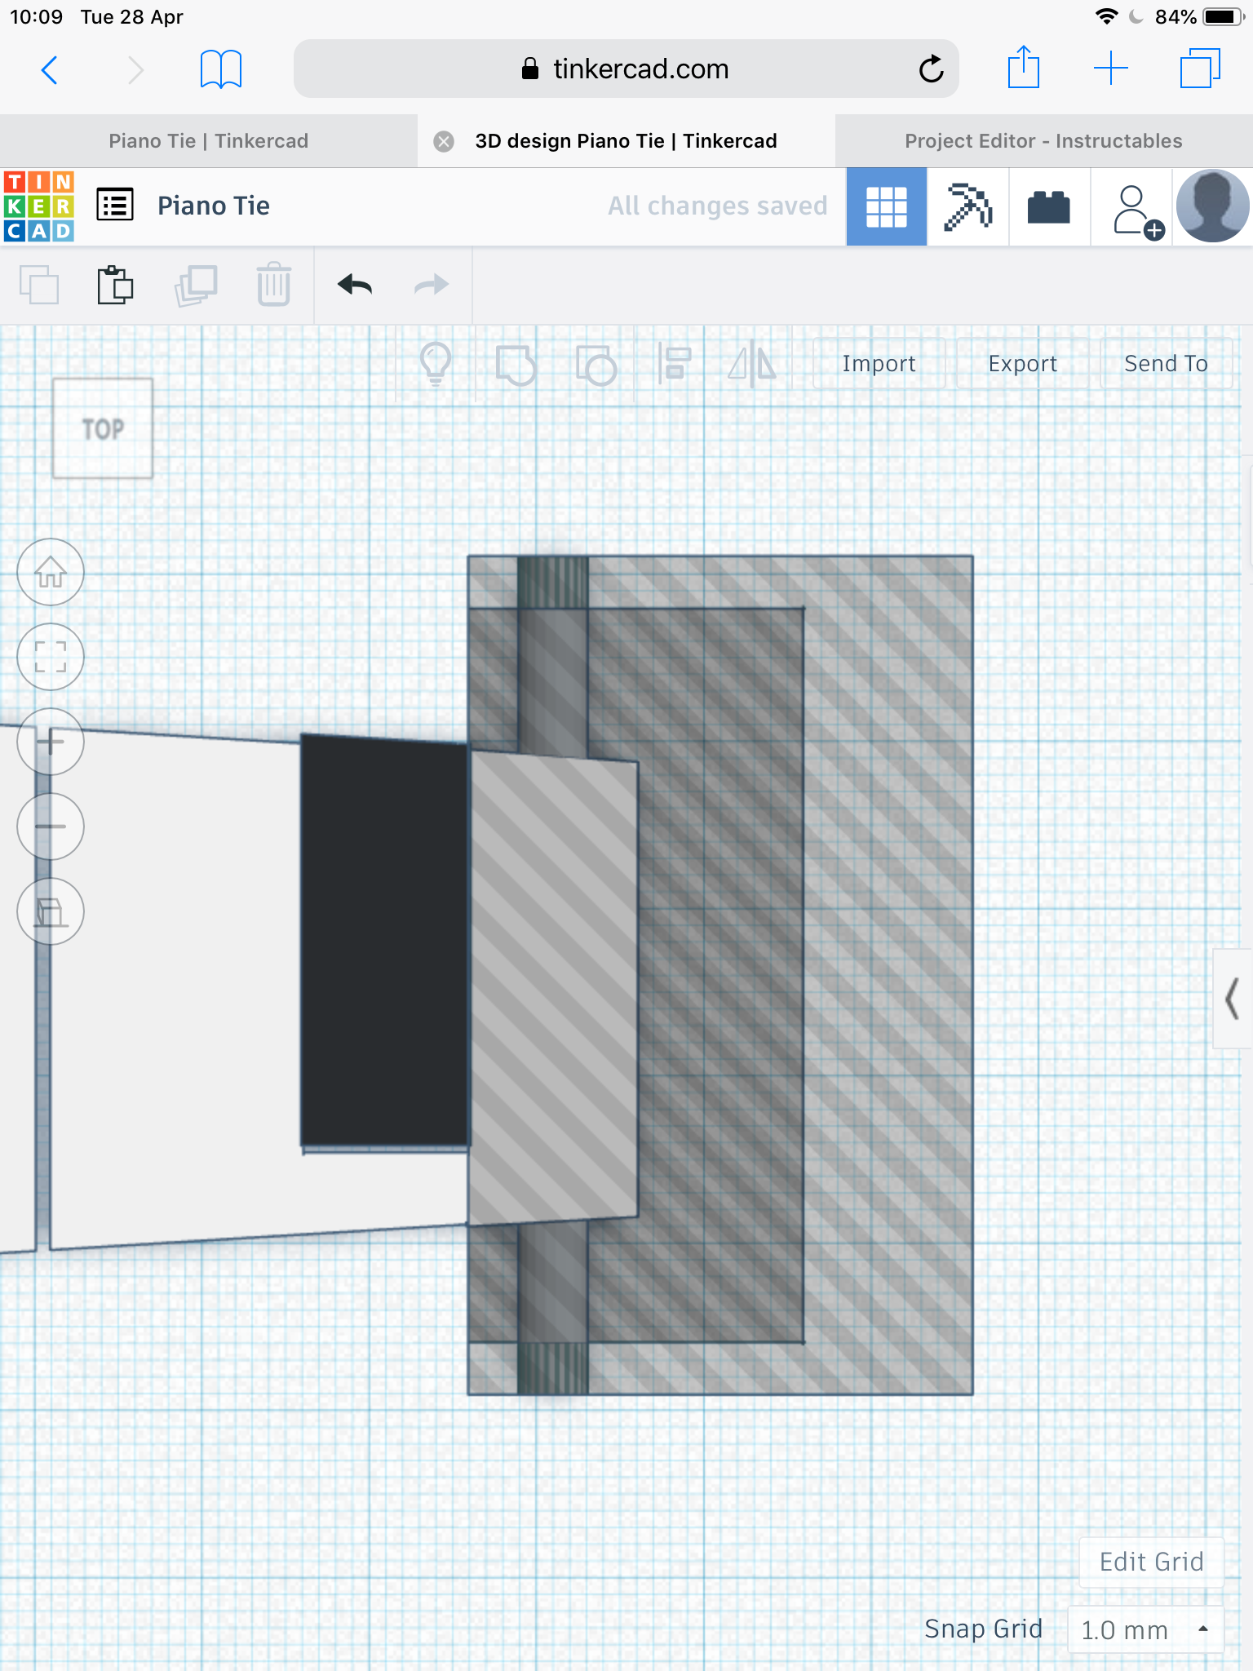Open the user profile avatar
The image size is (1253, 1671).
click(x=1212, y=206)
